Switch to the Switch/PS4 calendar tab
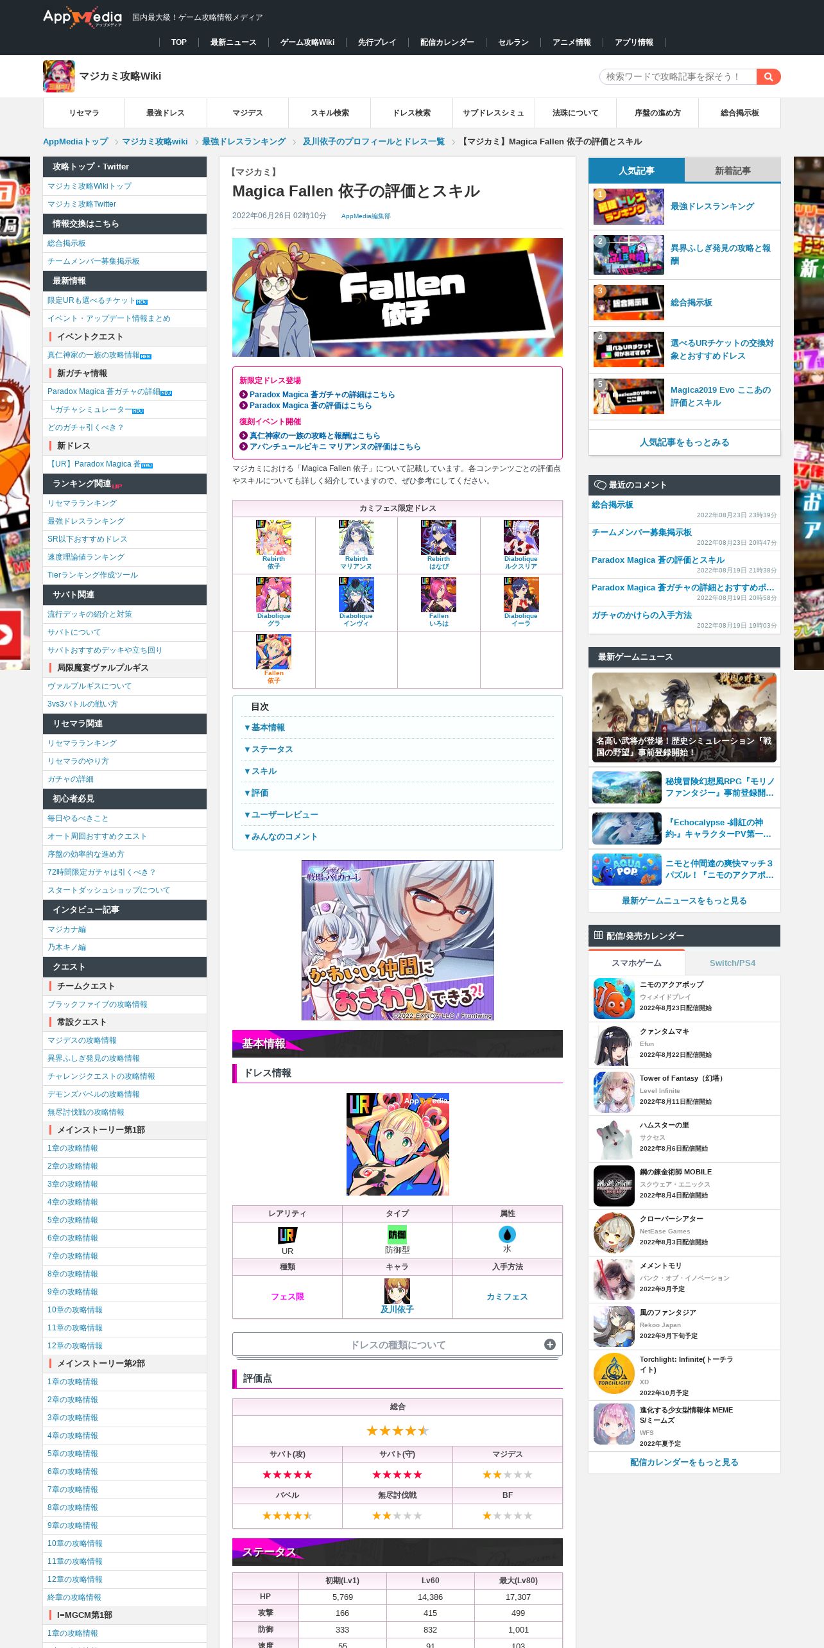 (x=732, y=963)
